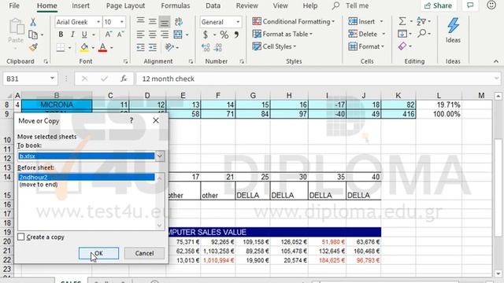
Task: Click the Ideas lightning icon
Action: coord(453,26)
